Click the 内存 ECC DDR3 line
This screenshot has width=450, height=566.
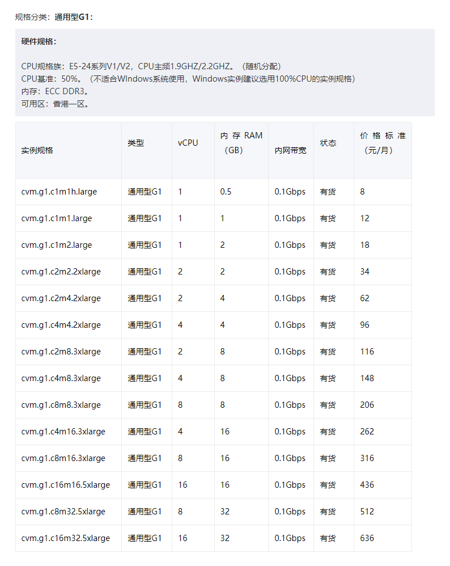point(54,91)
